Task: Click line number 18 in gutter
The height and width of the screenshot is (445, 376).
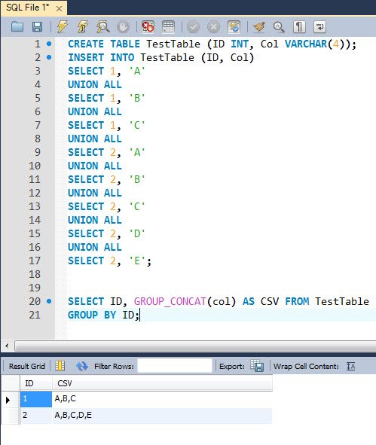Action: [35, 274]
